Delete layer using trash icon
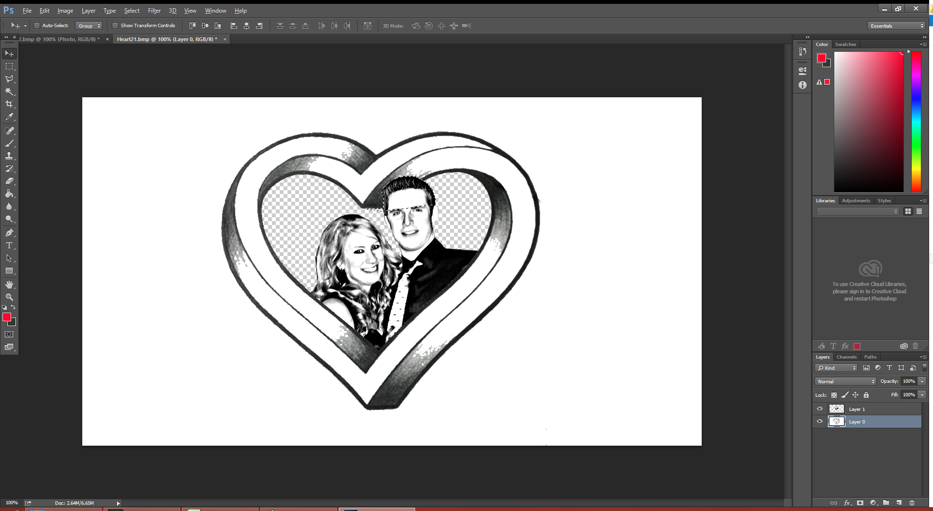The height and width of the screenshot is (511, 933). 912,503
